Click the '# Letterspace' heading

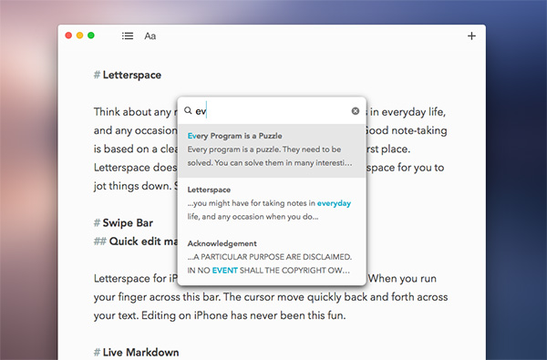point(128,75)
